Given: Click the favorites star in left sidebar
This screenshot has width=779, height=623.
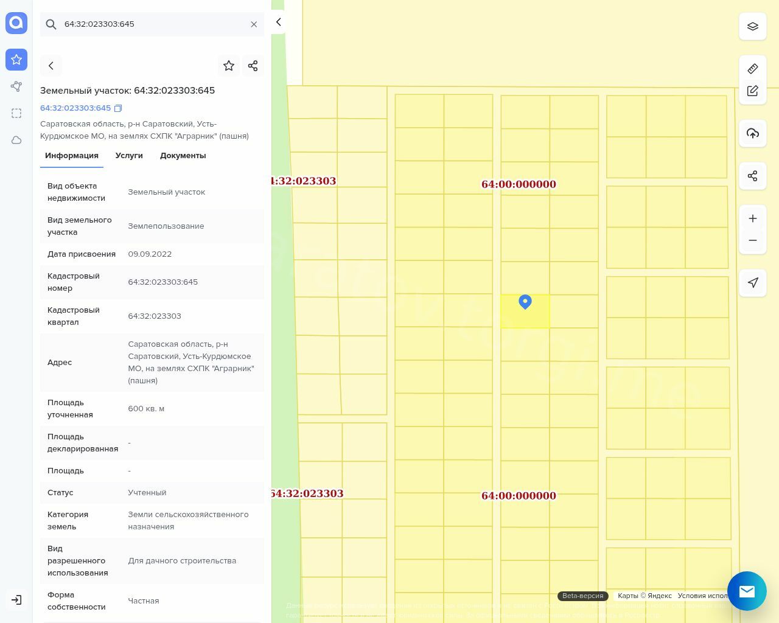Looking at the screenshot, I should point(16,60).
